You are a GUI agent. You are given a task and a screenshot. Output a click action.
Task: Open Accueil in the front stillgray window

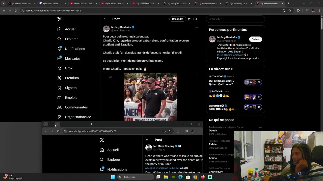click(x=109, y=150)
